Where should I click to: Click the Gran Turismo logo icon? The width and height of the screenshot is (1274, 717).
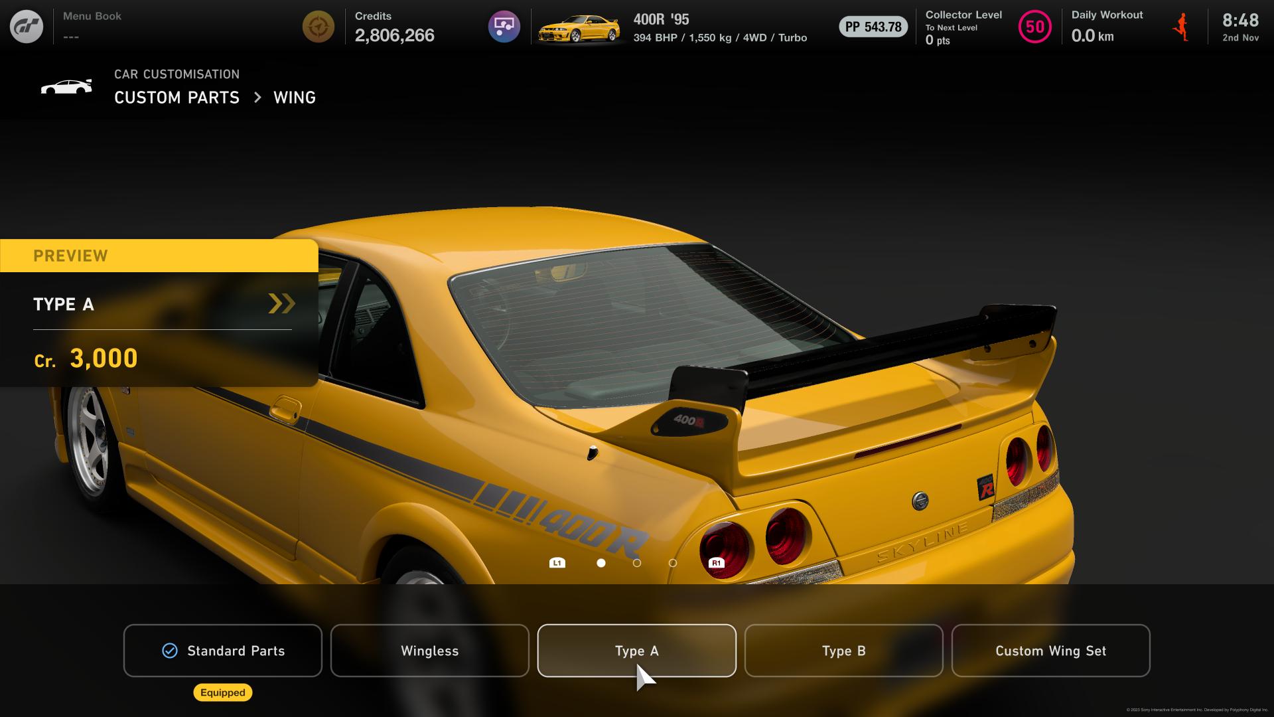click(x=27, y=27)
